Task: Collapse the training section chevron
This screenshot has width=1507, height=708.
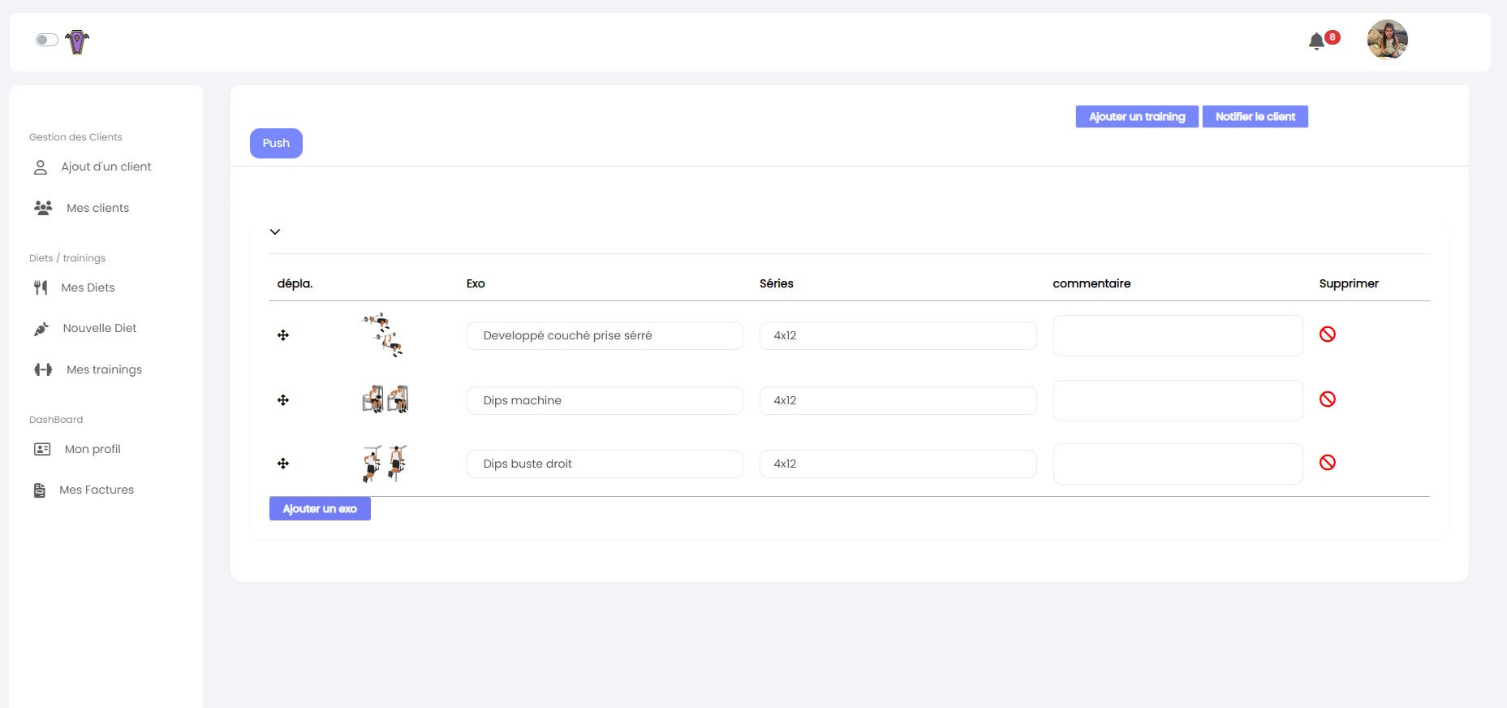Action: 275,231
